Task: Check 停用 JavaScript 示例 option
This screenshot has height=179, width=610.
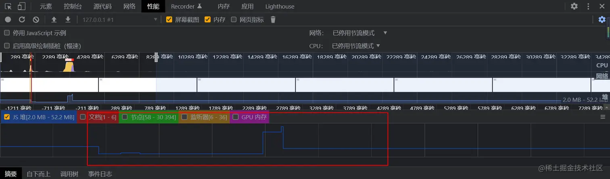Action: (6, 33)
